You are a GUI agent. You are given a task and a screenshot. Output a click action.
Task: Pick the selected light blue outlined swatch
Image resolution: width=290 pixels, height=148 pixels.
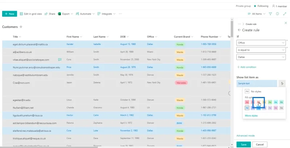[x=247, y=108]
